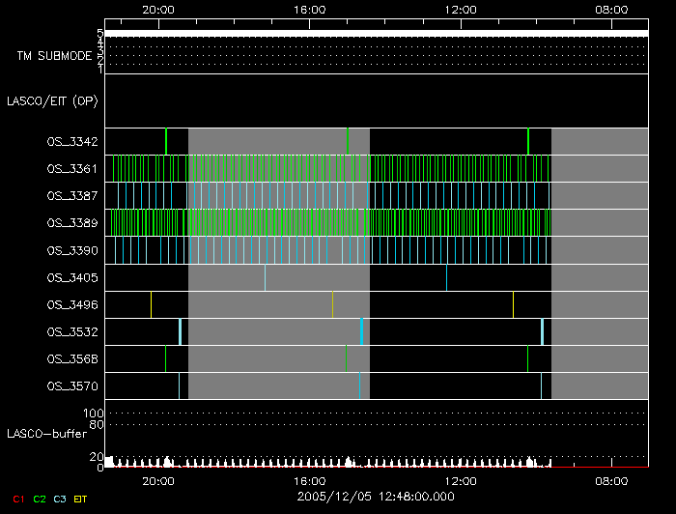Click the top axis 08:00 label
The height and width of the screenshot is (514, 676).
pos(611,10)
